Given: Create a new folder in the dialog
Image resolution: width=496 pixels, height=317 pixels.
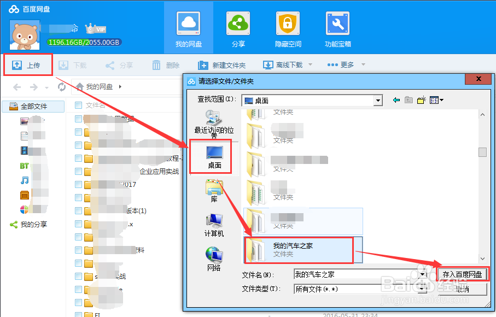Looking at the screenshot, I should click(x=421, y=100).
